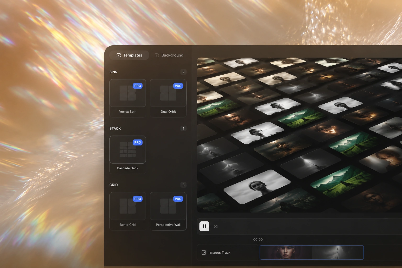Click the PRO badge on Vortex Spin
Viewport: 402px width, 268px height.
[x=138, y=86]
